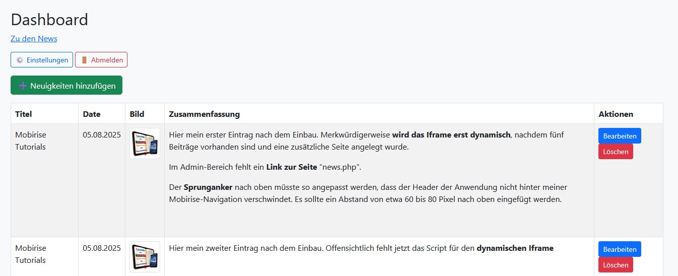Select the second entry's Mobirise Tutorials title

coord(31,254)
